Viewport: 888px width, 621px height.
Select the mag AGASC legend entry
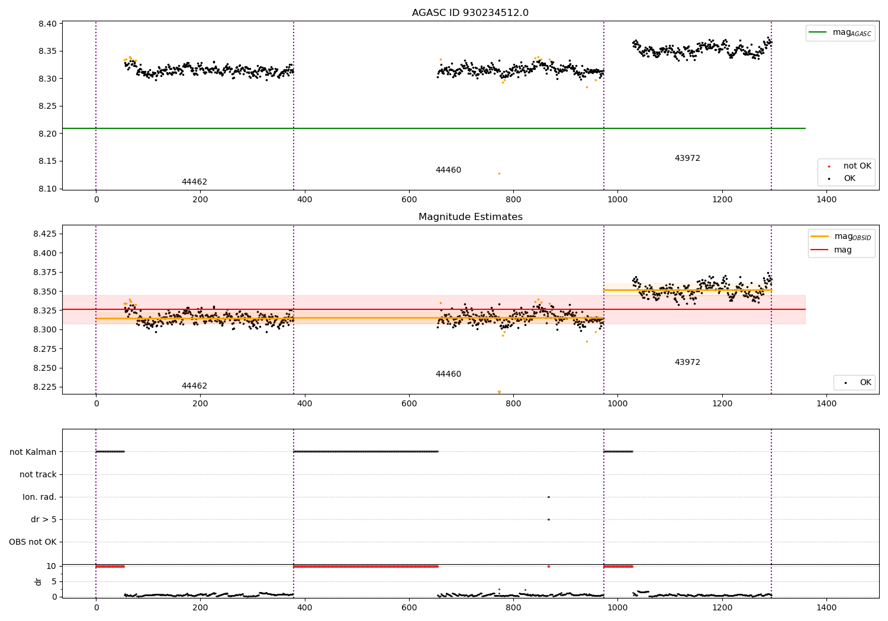pyautogui.click(x=841, y=33)
